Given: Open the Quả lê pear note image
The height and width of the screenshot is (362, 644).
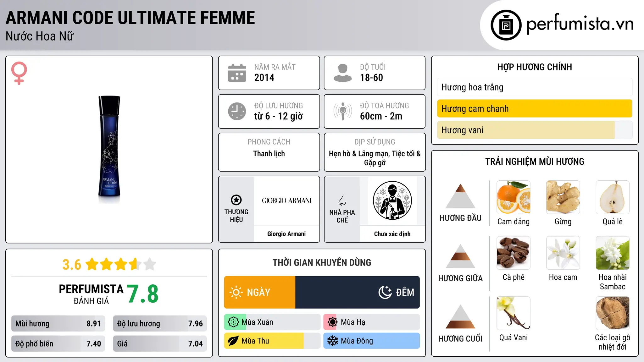Looking at the screenshot, I should (613, 197).
